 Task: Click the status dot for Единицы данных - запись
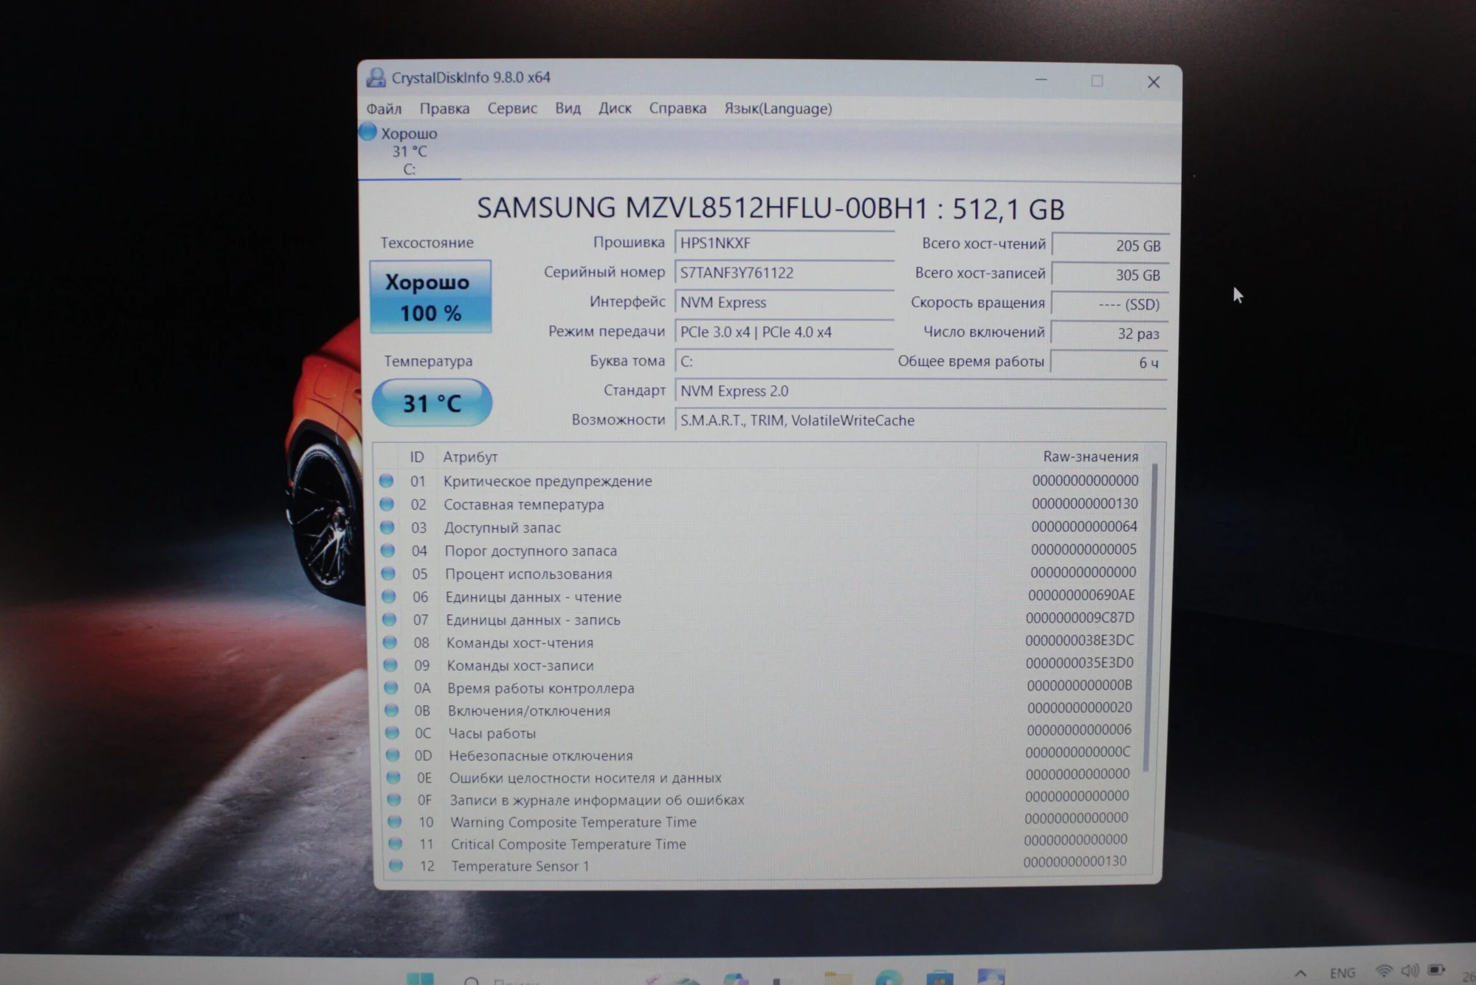coord(390,619)
